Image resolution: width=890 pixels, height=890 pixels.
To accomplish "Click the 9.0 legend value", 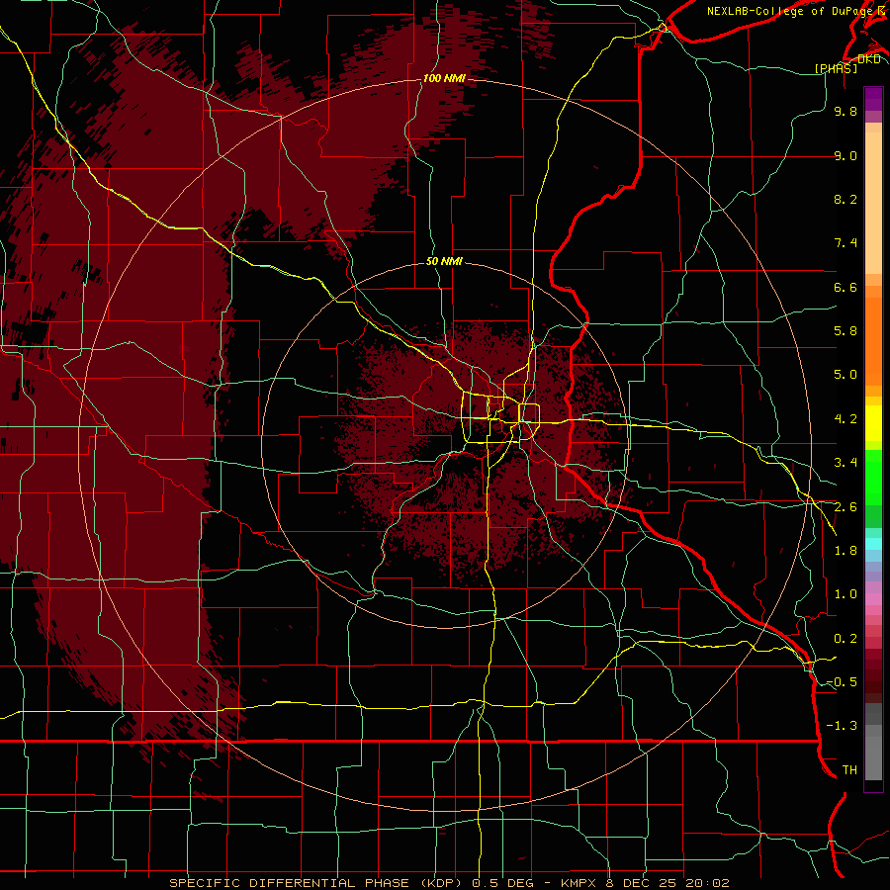I will 845,155.
